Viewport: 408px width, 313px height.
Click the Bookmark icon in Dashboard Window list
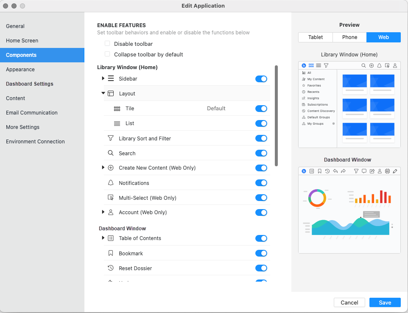pyautogui.click(x=111, y=253)
